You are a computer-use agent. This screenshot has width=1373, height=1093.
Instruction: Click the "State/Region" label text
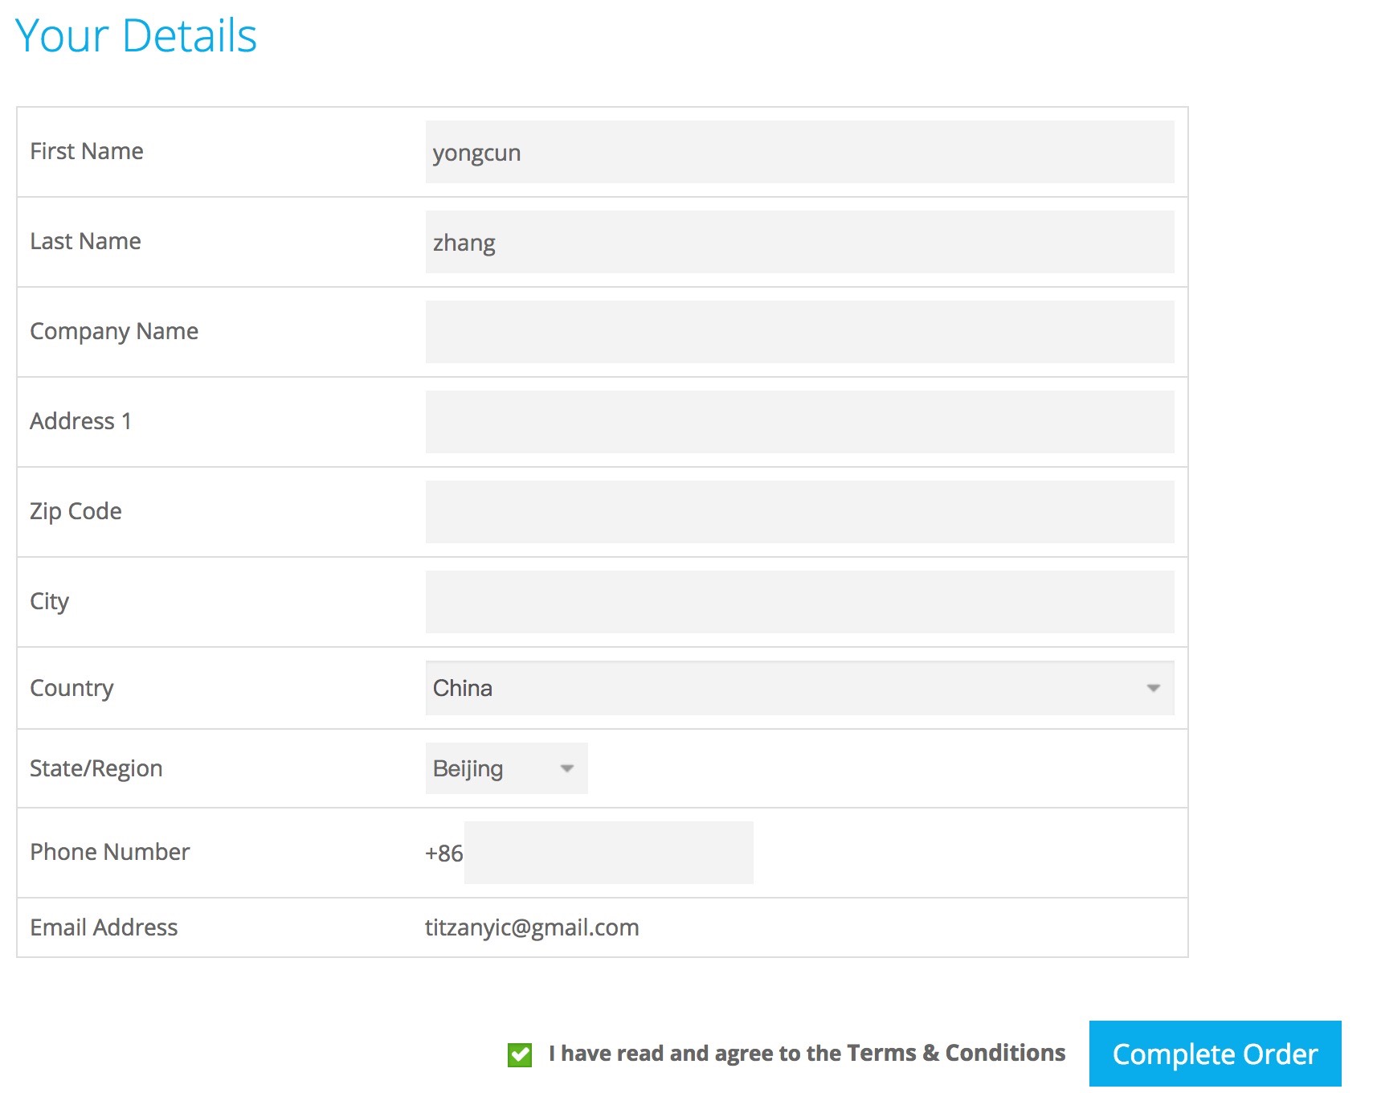96,768
